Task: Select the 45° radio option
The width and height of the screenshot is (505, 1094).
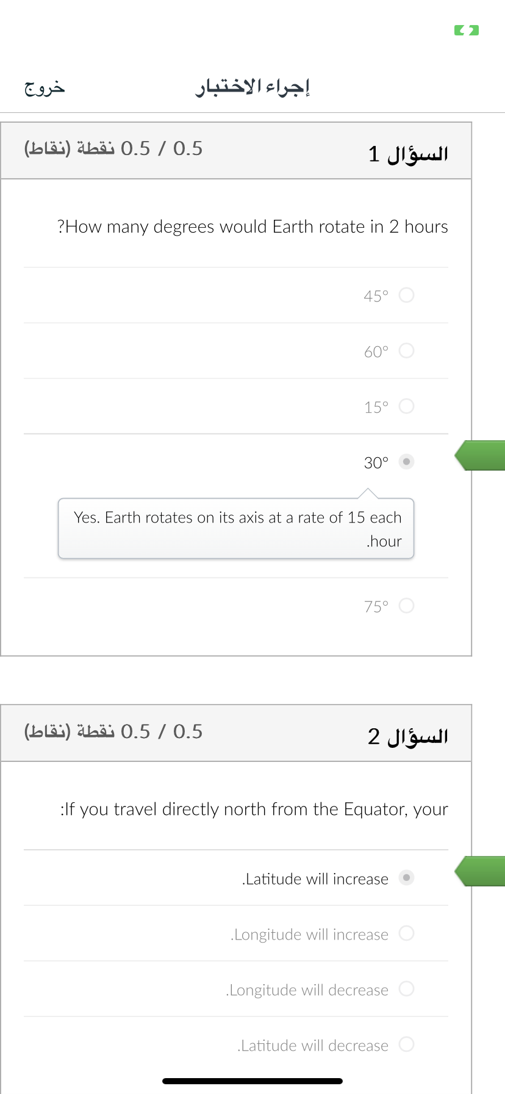Action: pos(406,295)
